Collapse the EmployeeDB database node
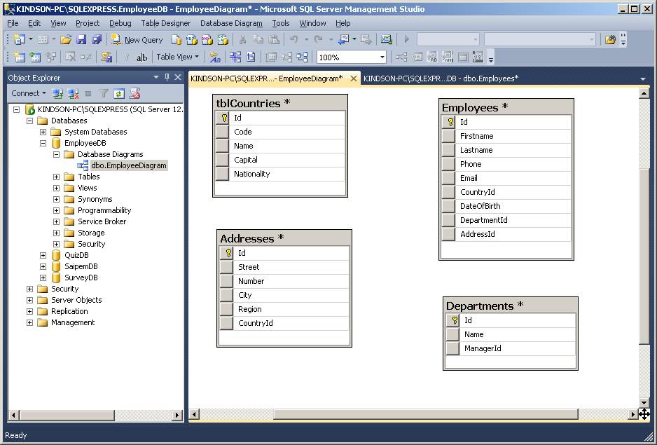 [x=43, y=143]
